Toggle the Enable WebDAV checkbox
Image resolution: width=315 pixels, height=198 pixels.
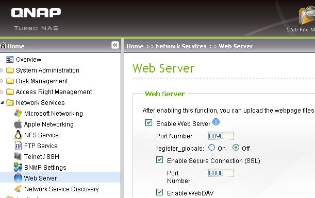(x=159, y=192)
